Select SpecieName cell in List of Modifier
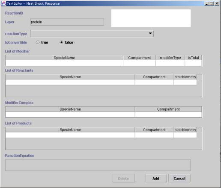221x188 pixels. (x=64, y=63)
